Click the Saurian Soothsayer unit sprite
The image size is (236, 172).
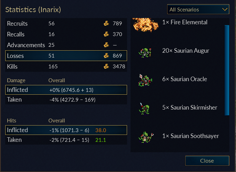point(146,137)
